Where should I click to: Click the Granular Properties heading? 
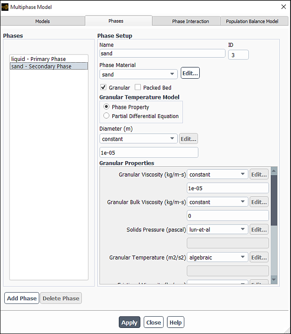point(127,163)
